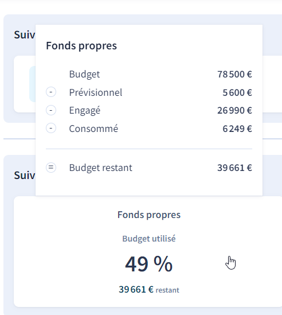
Task: Click the 49 % budget used figure
Action: tap(148, 264)
